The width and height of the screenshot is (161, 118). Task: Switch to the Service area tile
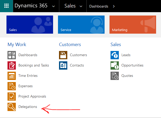pyautogui.click(x=81, y=25)
